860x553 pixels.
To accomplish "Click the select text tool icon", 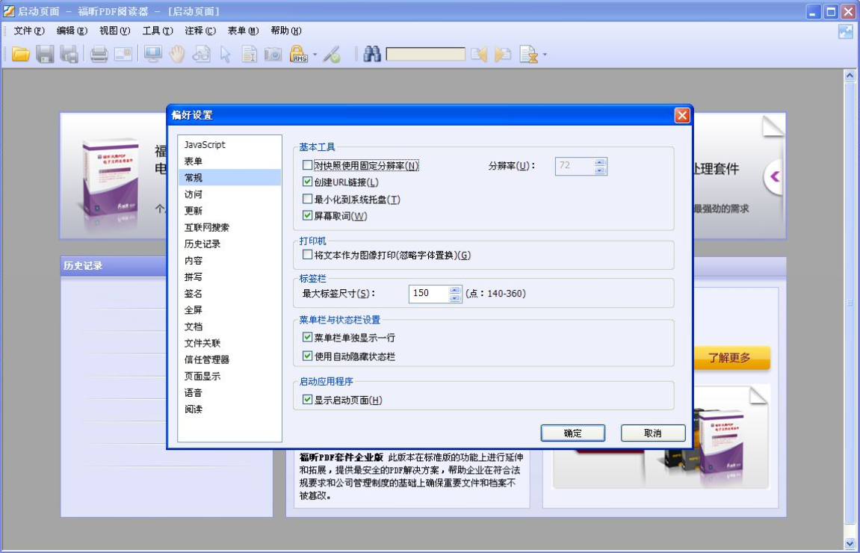I will click(250, 54).
